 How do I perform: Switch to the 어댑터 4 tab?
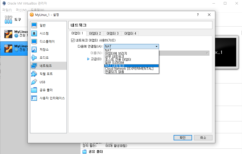coord(130,33)
